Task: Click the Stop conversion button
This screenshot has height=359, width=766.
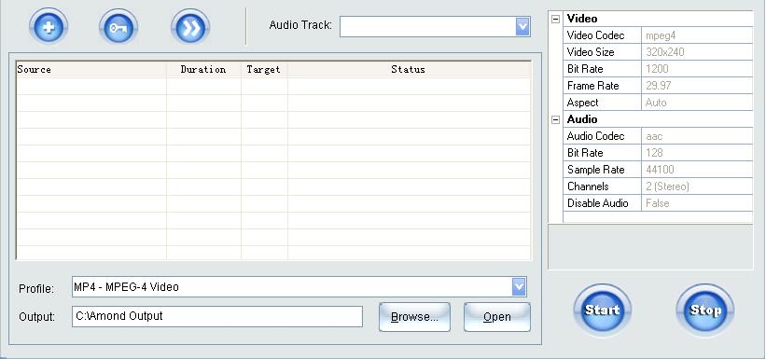Action: (705, 310)
